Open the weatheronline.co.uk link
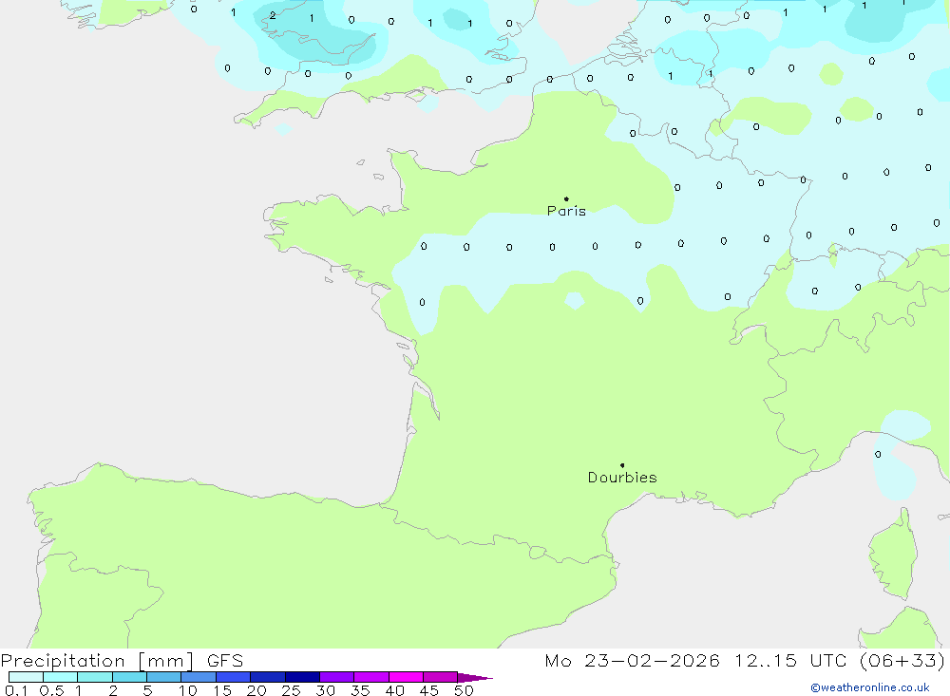The width and height of the screenshot is (950, 696). (x=869, y=687)
